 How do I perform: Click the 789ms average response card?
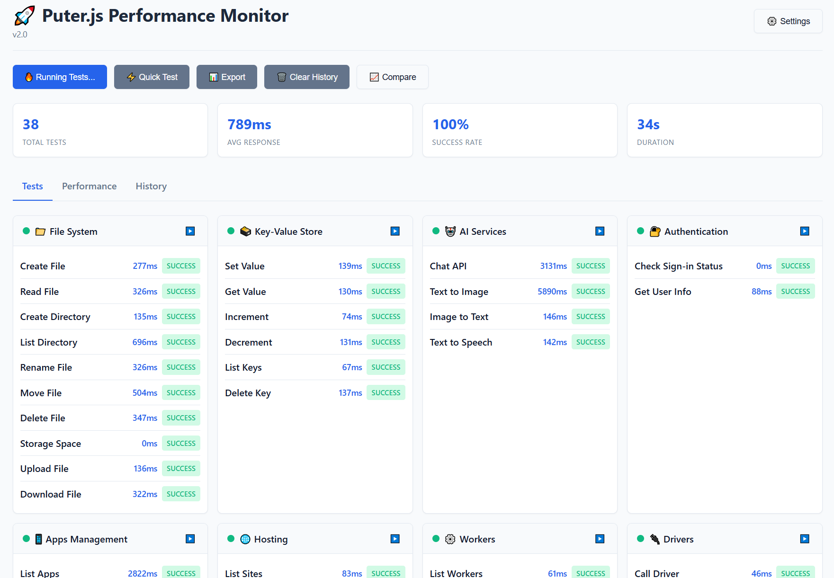(x=315, y=130)
